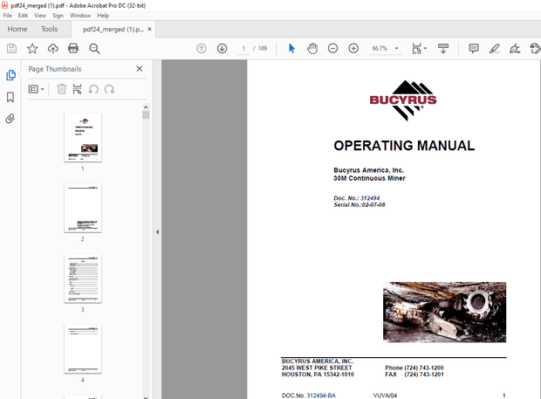Click the upload to cloud icon
541x399 pixels.
52,48
